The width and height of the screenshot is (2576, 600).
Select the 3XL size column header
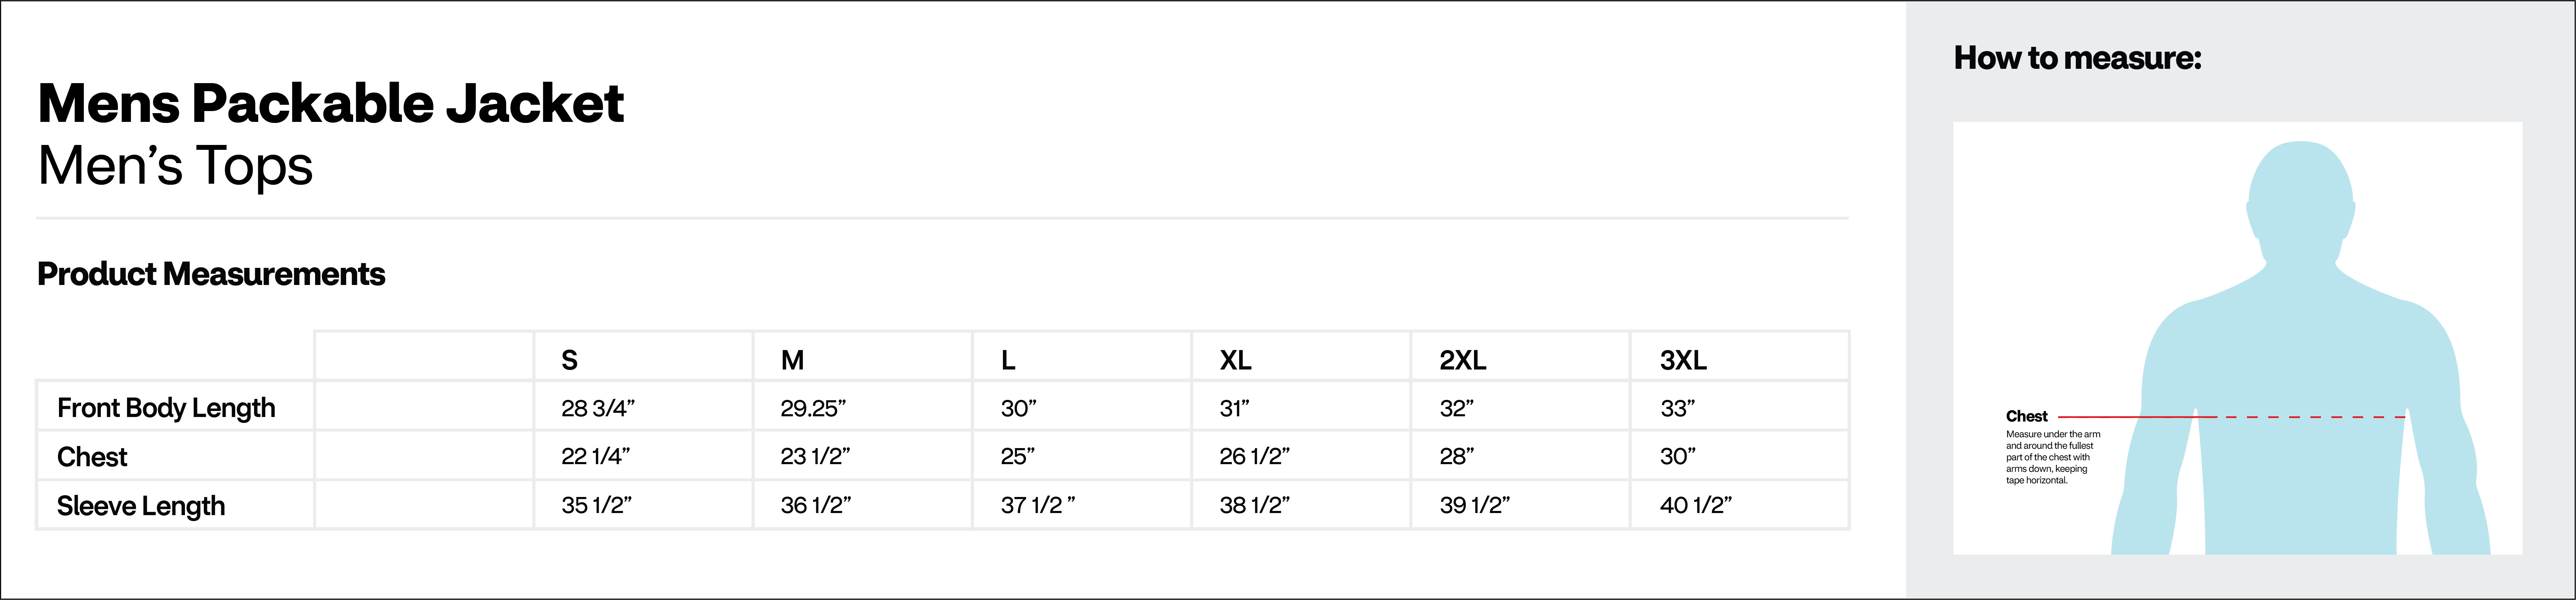click(x=1683, y=360)
